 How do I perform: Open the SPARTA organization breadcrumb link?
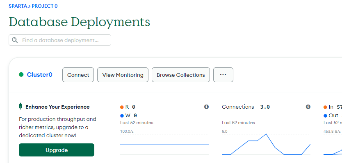pos(18,6)
